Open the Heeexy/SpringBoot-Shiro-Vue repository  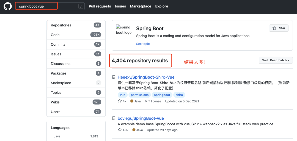(x=146, y=77)
